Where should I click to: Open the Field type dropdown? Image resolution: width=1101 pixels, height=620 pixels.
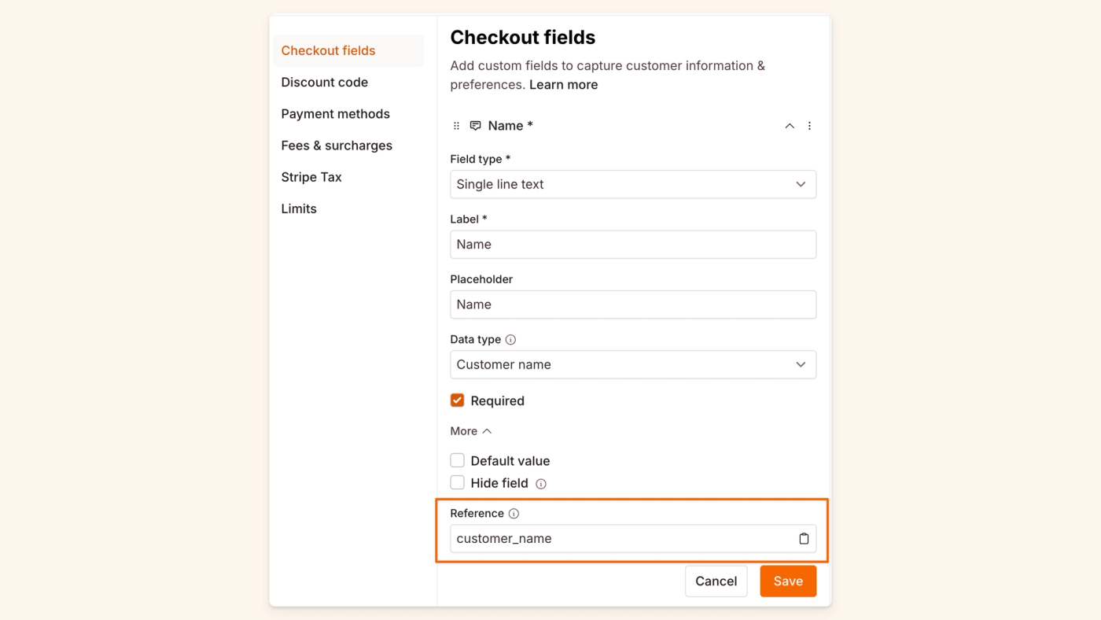pos(633,184)
